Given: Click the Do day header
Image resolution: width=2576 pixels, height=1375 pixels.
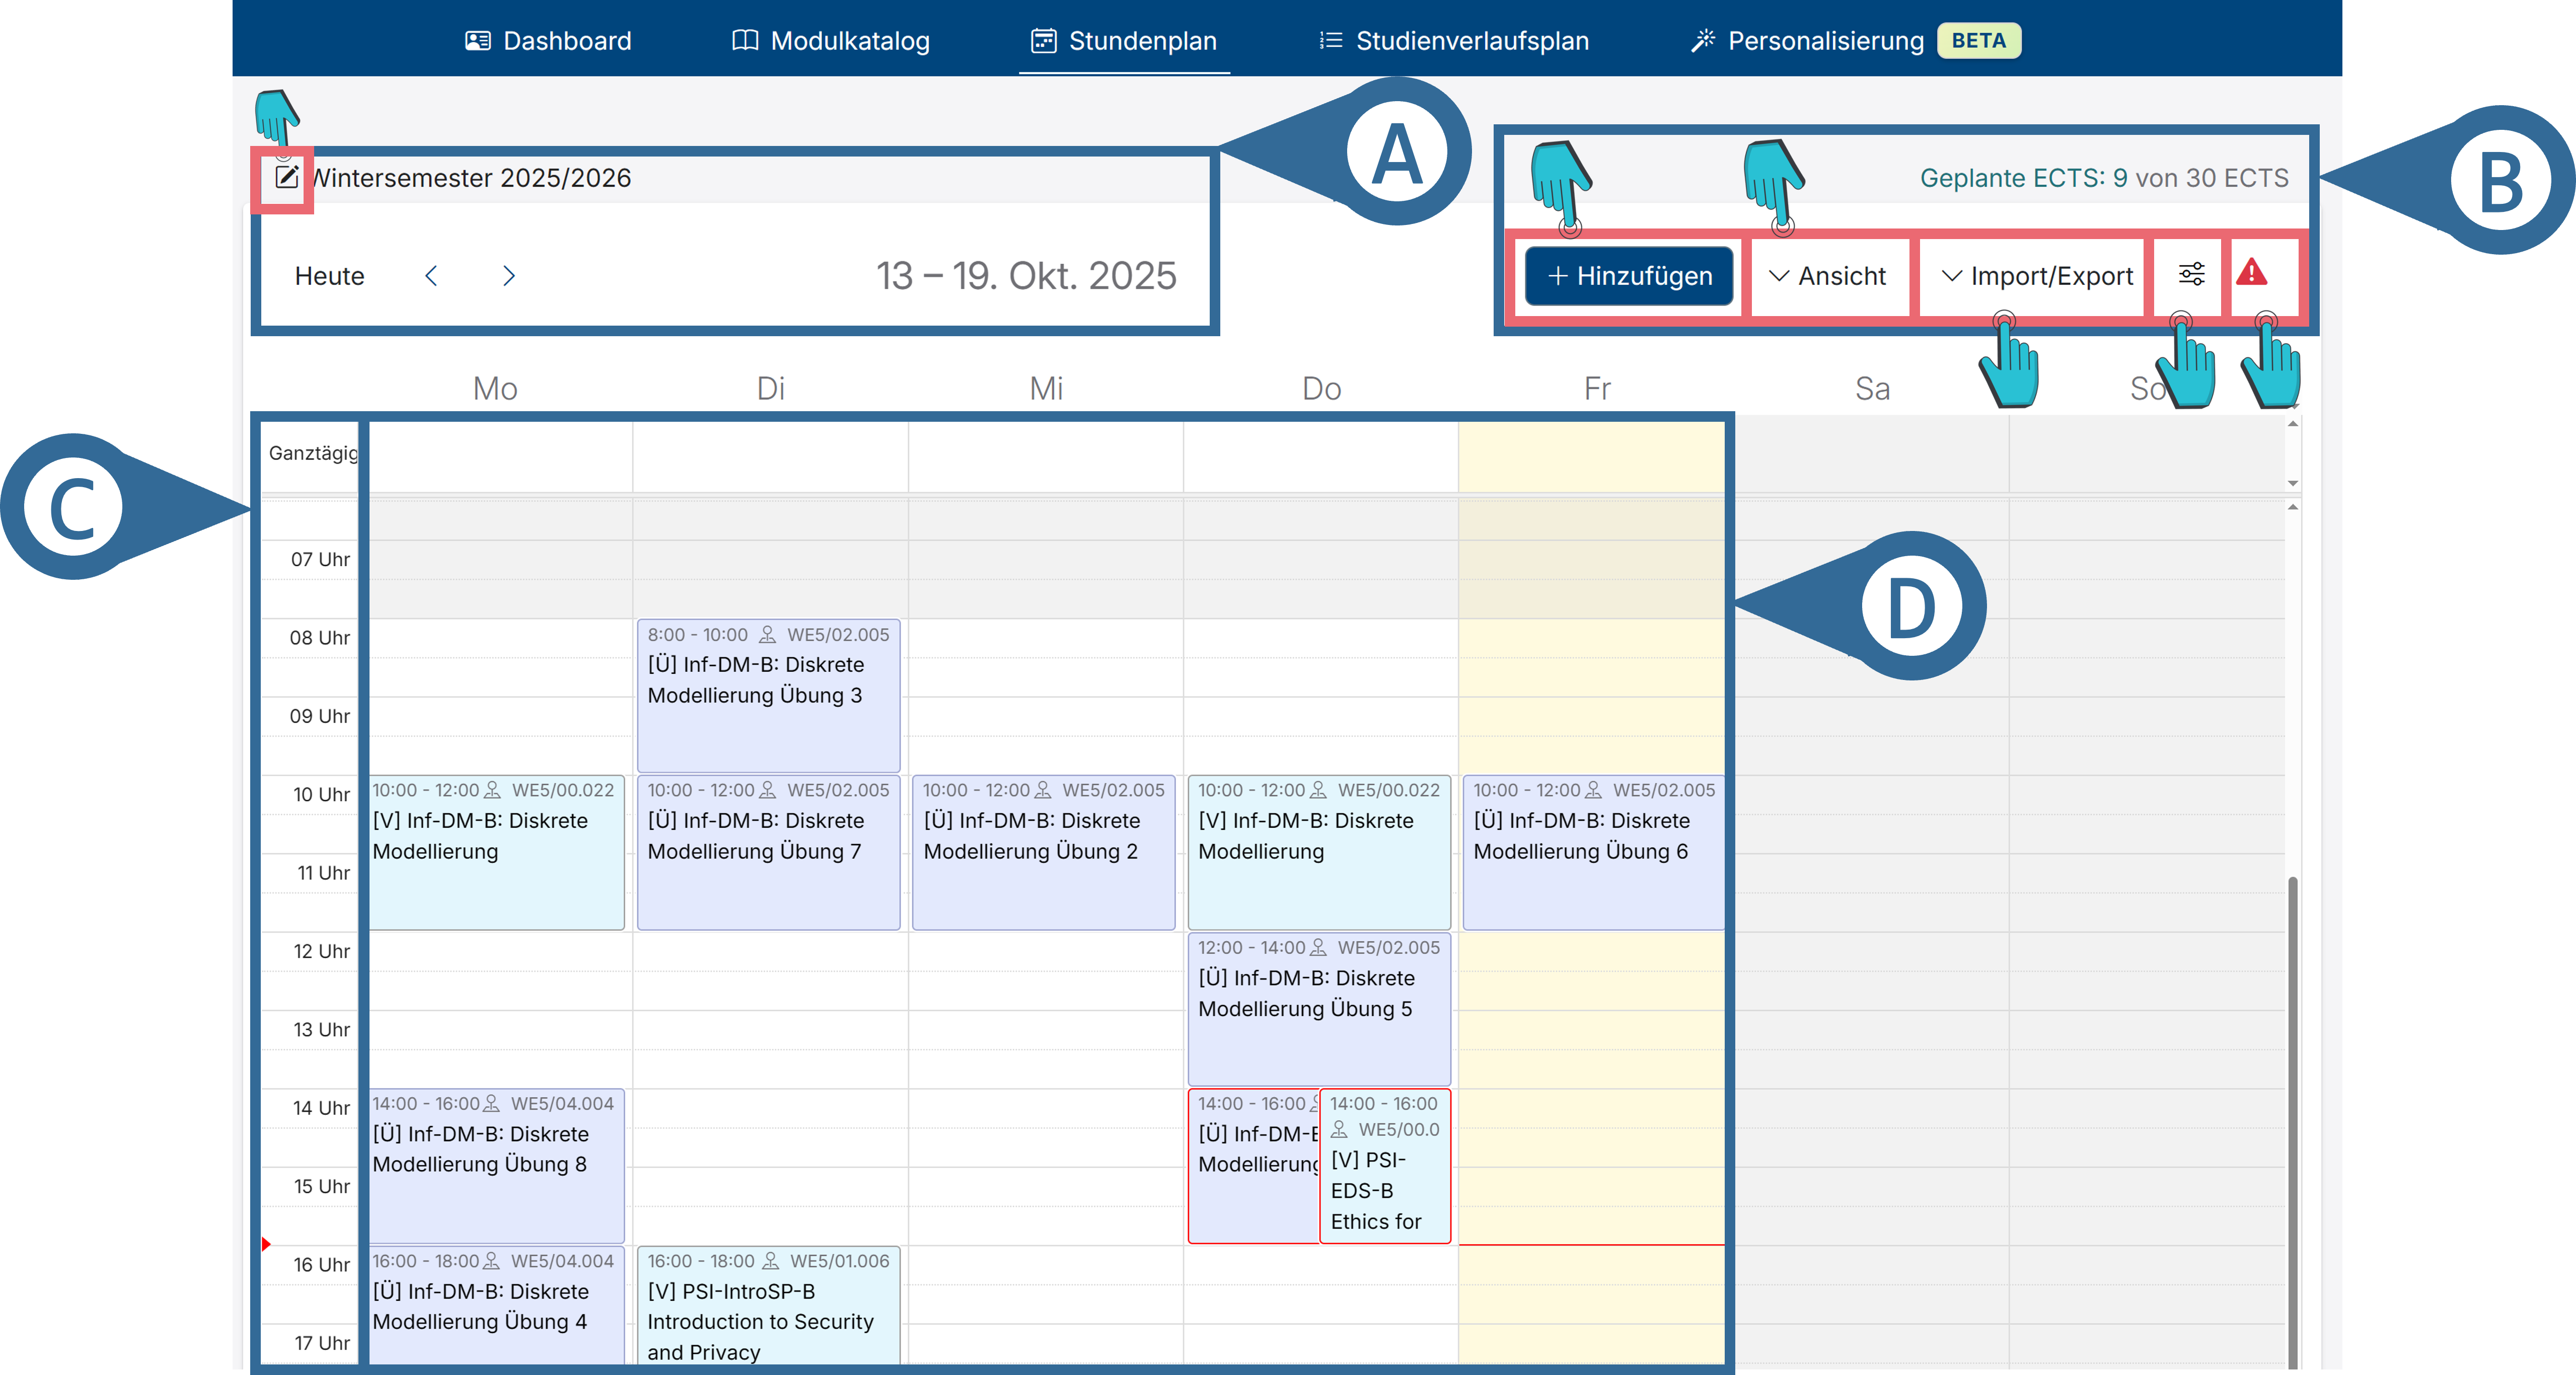Looking at the screenshot, I should click(x=1321, y=388).
